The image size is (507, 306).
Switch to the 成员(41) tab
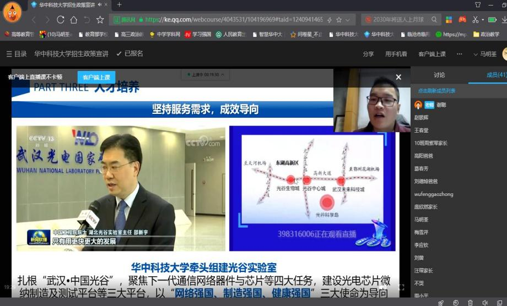click(497, 75)
